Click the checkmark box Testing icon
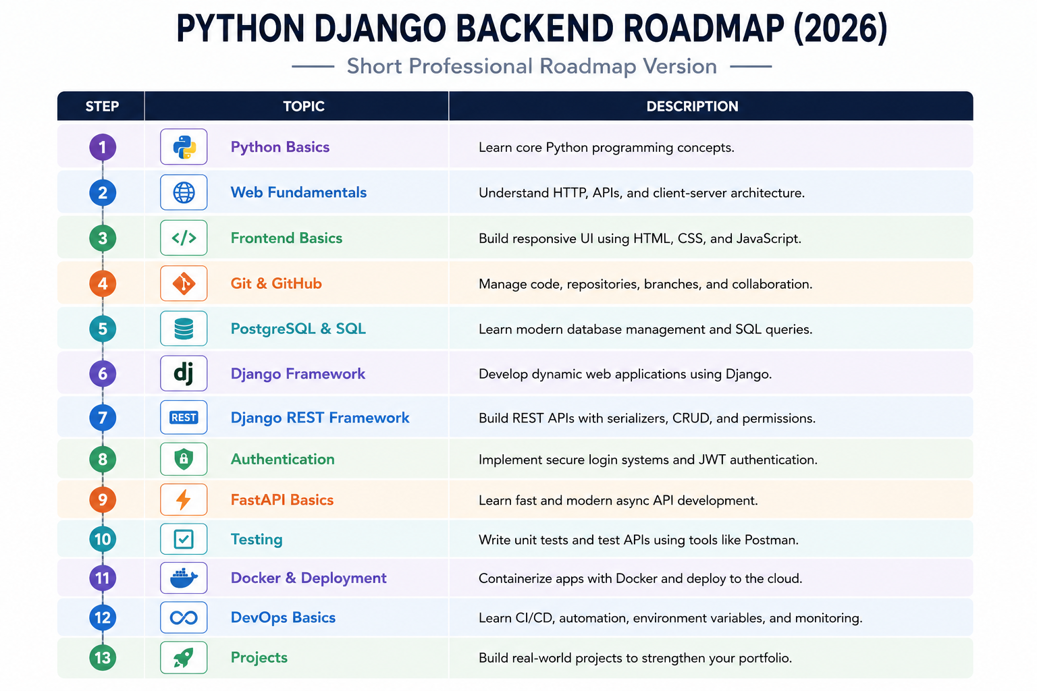This screenshot has height=691, width=1037. point(184,539)
